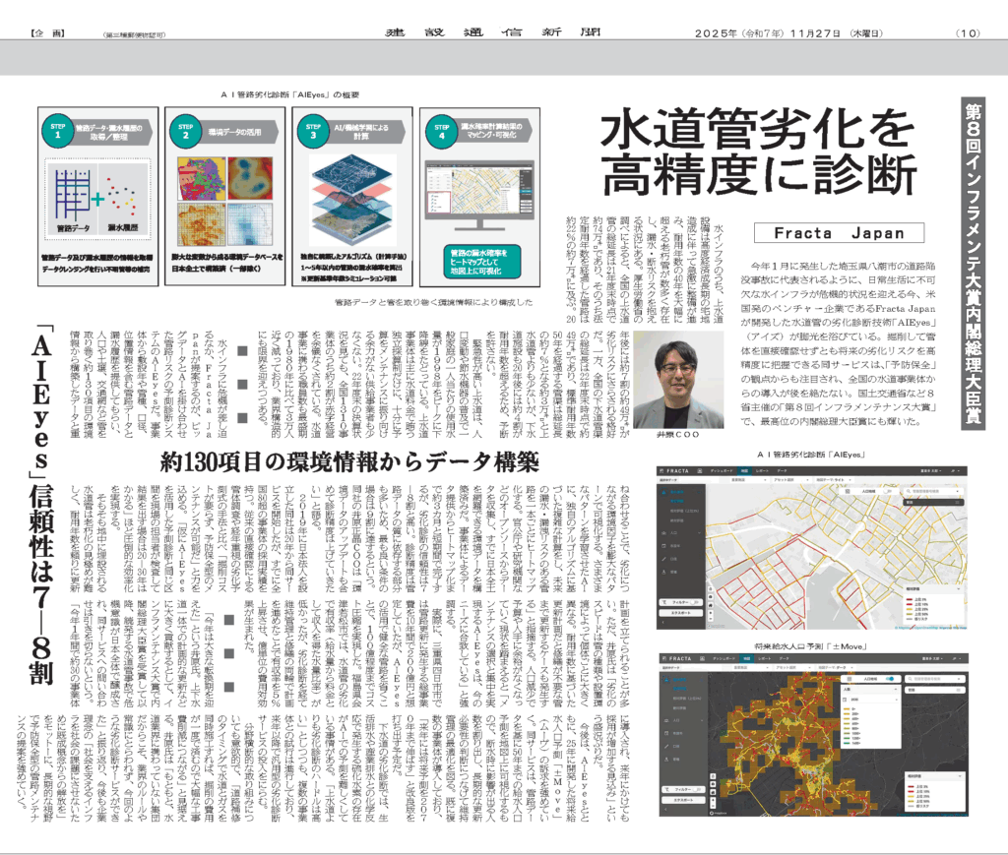Click the STEP 3 circle badge

pyautogui.click(x=311, y=132)
